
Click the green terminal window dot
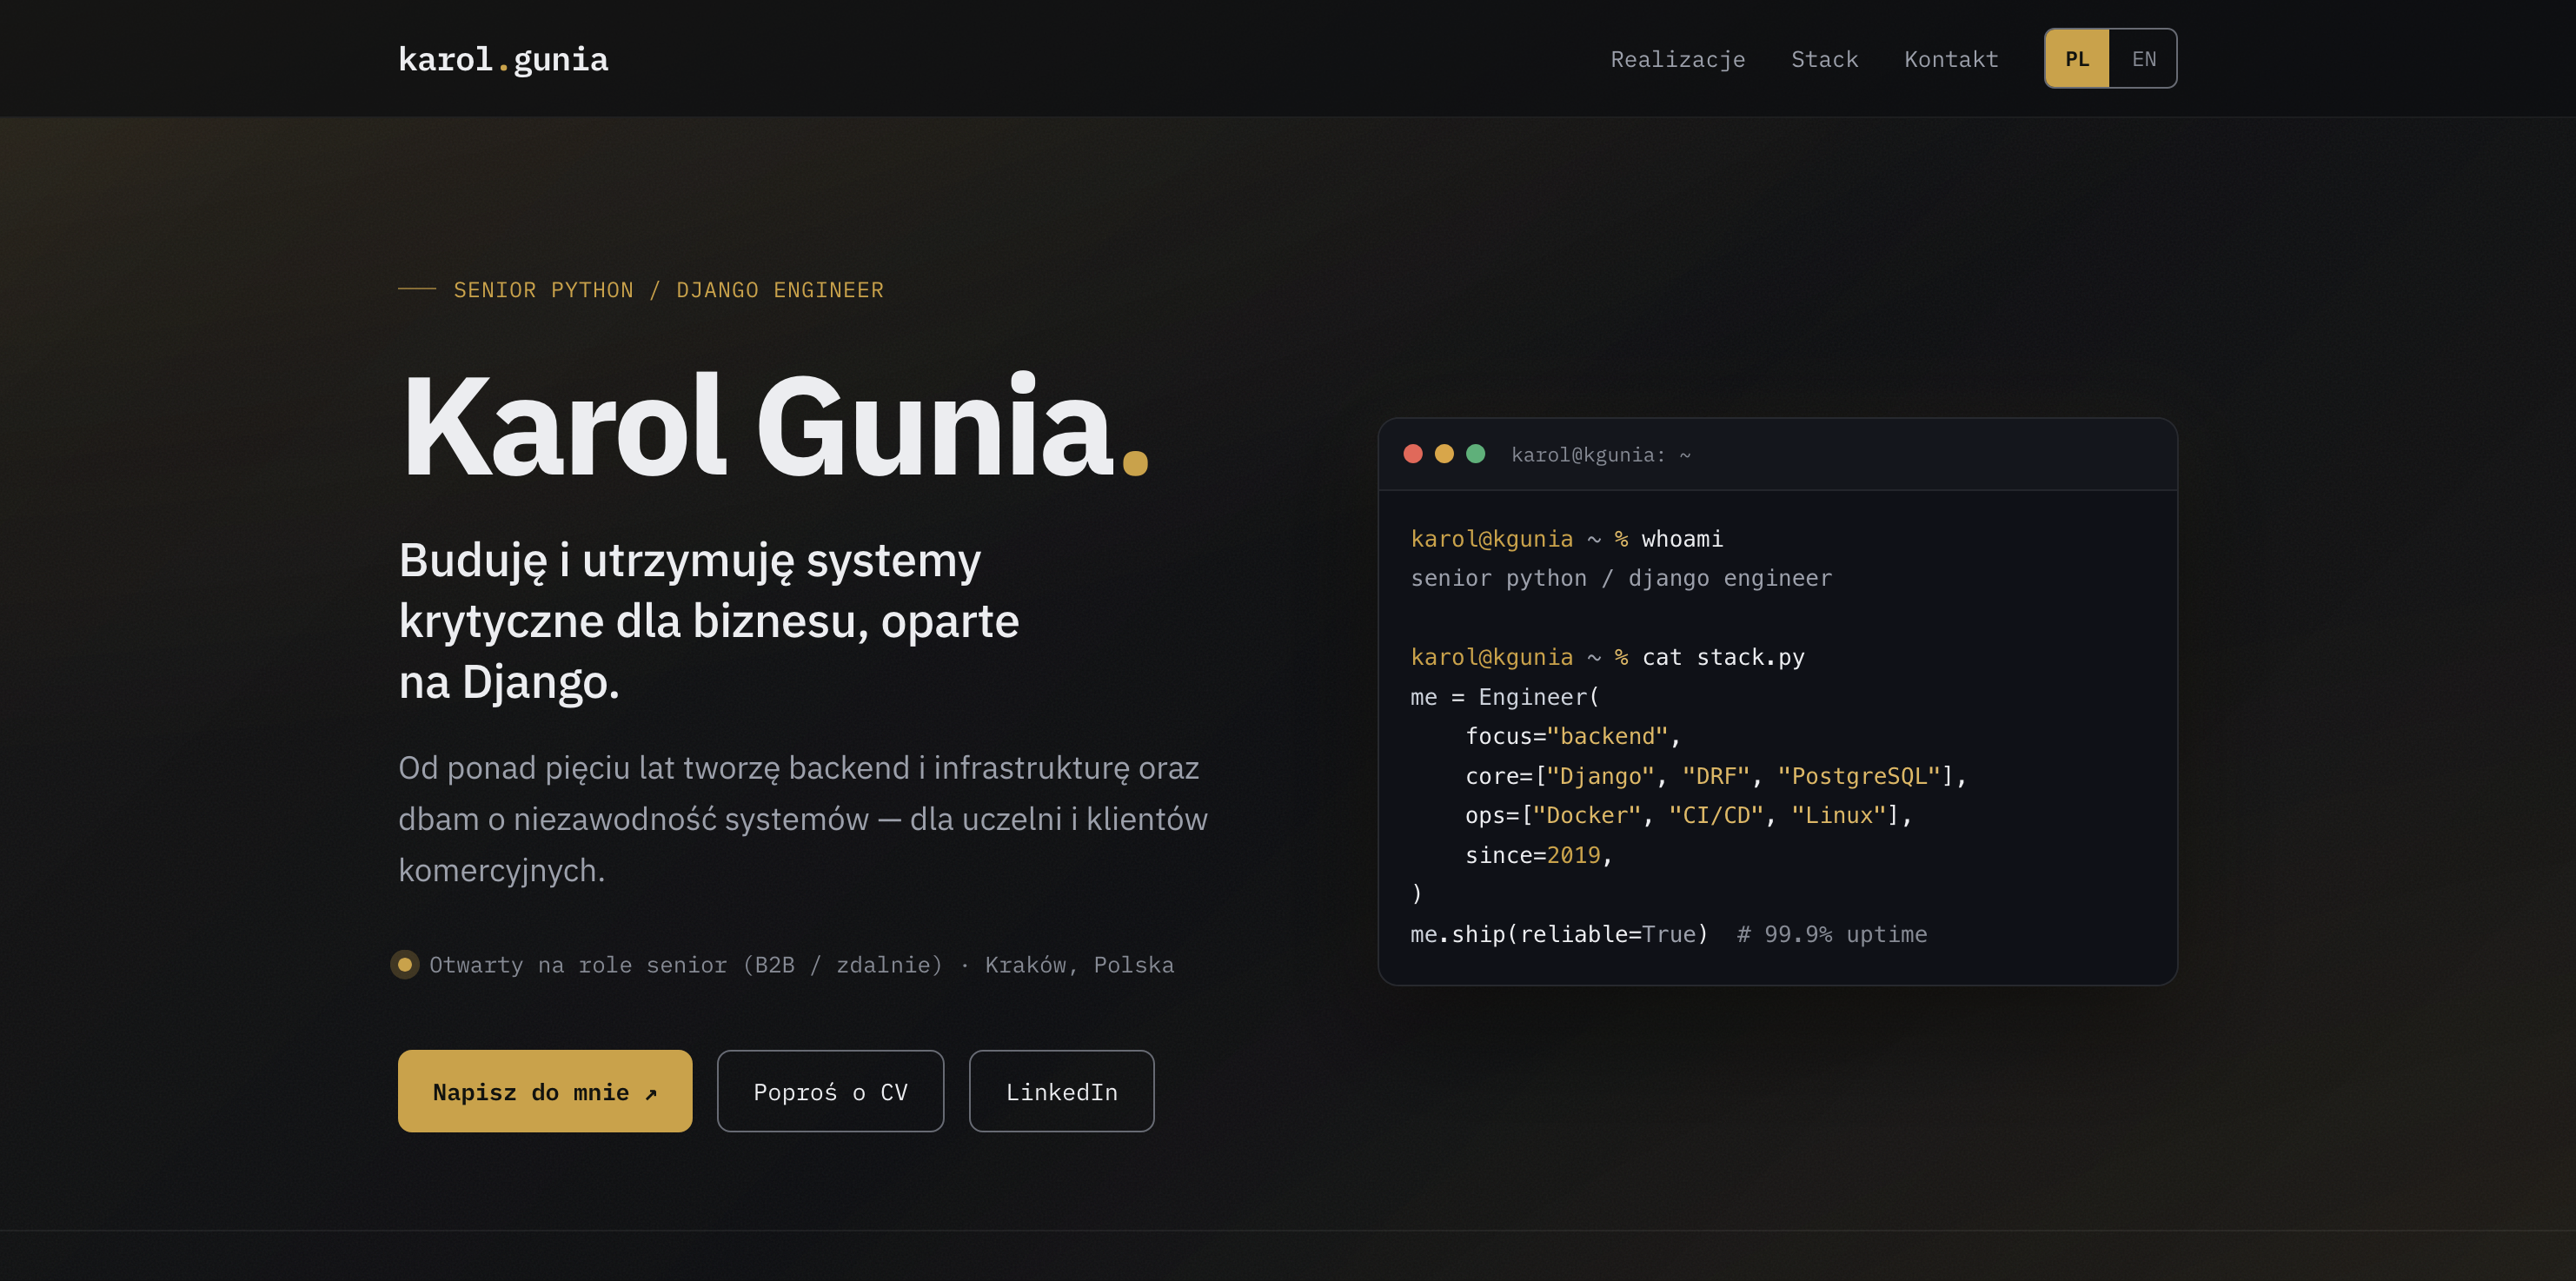[1475, 454]
